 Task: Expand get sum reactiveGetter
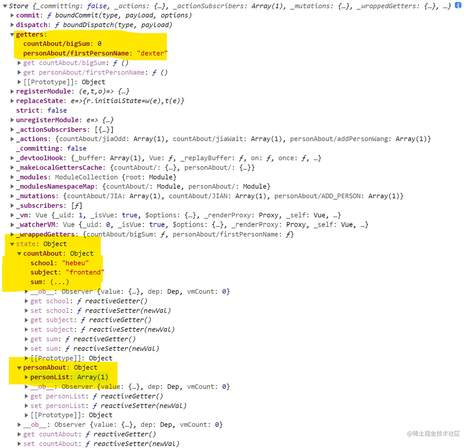point(27,339)
